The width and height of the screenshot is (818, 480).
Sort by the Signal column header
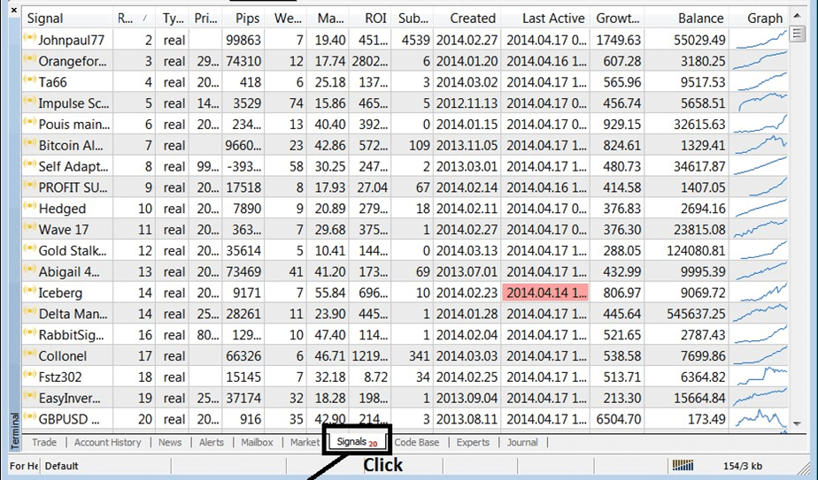pos(67,19)
